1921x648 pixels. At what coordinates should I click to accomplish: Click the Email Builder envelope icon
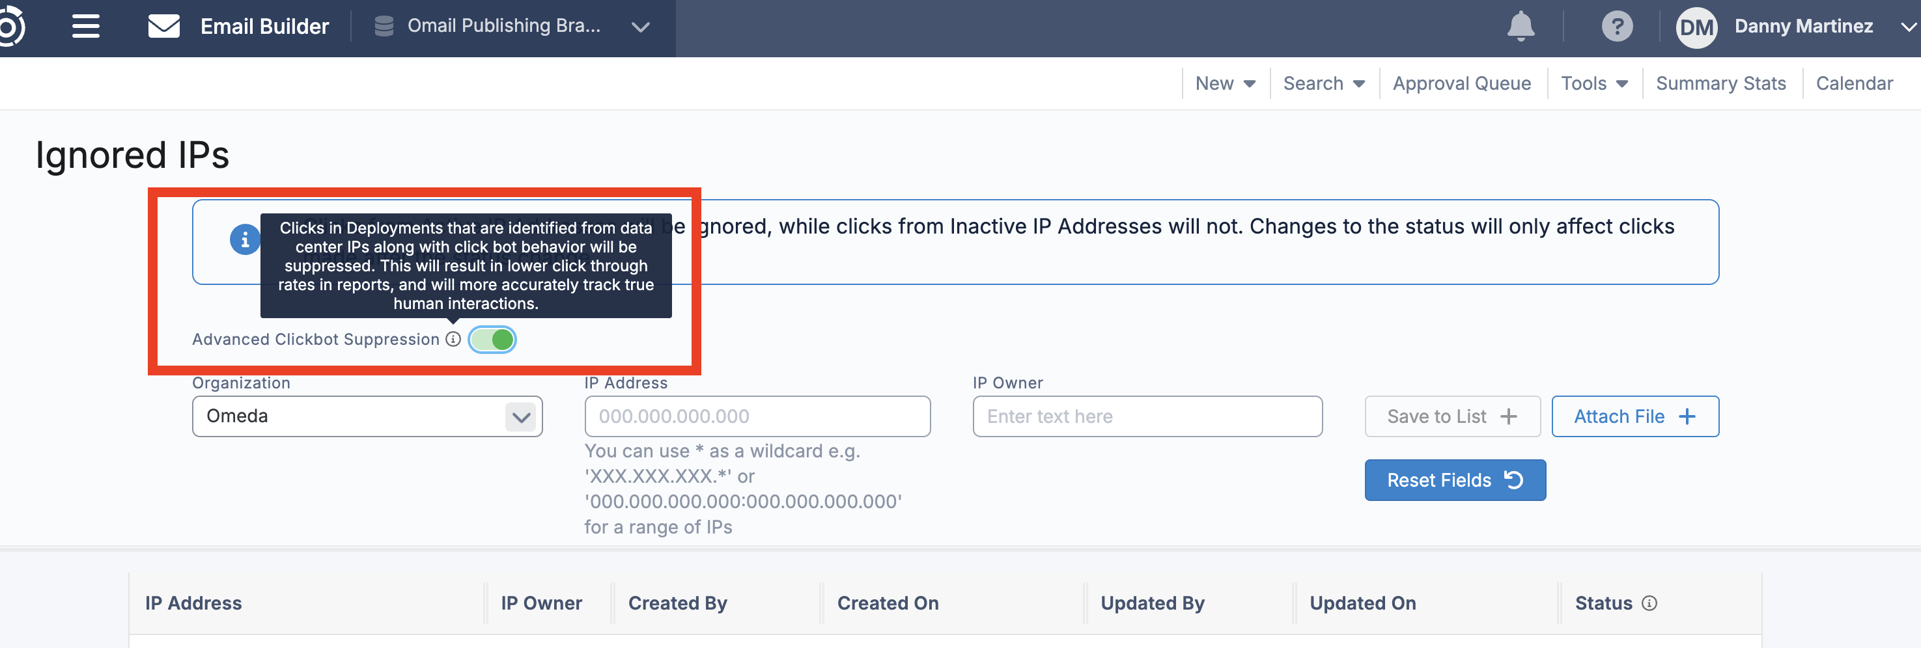(x=163, y=27)
